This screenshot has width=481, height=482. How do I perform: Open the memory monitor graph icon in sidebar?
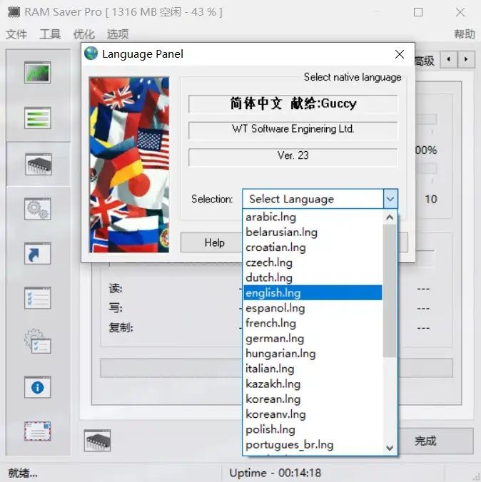coord(38,73)
